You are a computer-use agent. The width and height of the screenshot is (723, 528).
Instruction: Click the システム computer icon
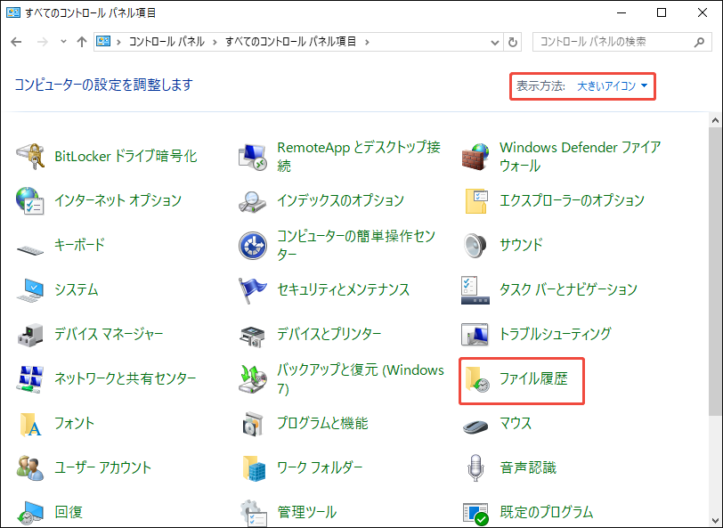point(30,289)
